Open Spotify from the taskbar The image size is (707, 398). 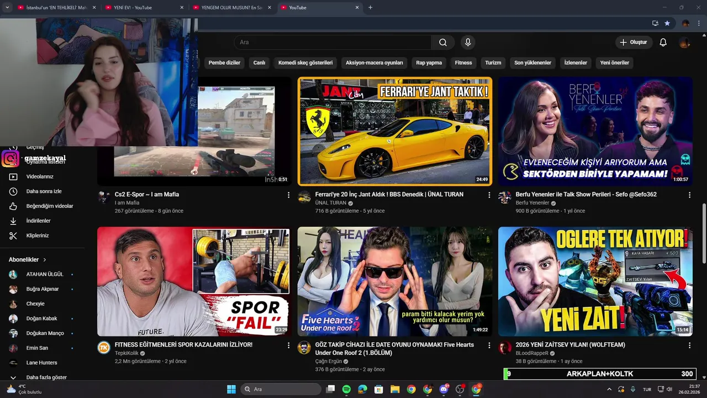click(346, 389)
